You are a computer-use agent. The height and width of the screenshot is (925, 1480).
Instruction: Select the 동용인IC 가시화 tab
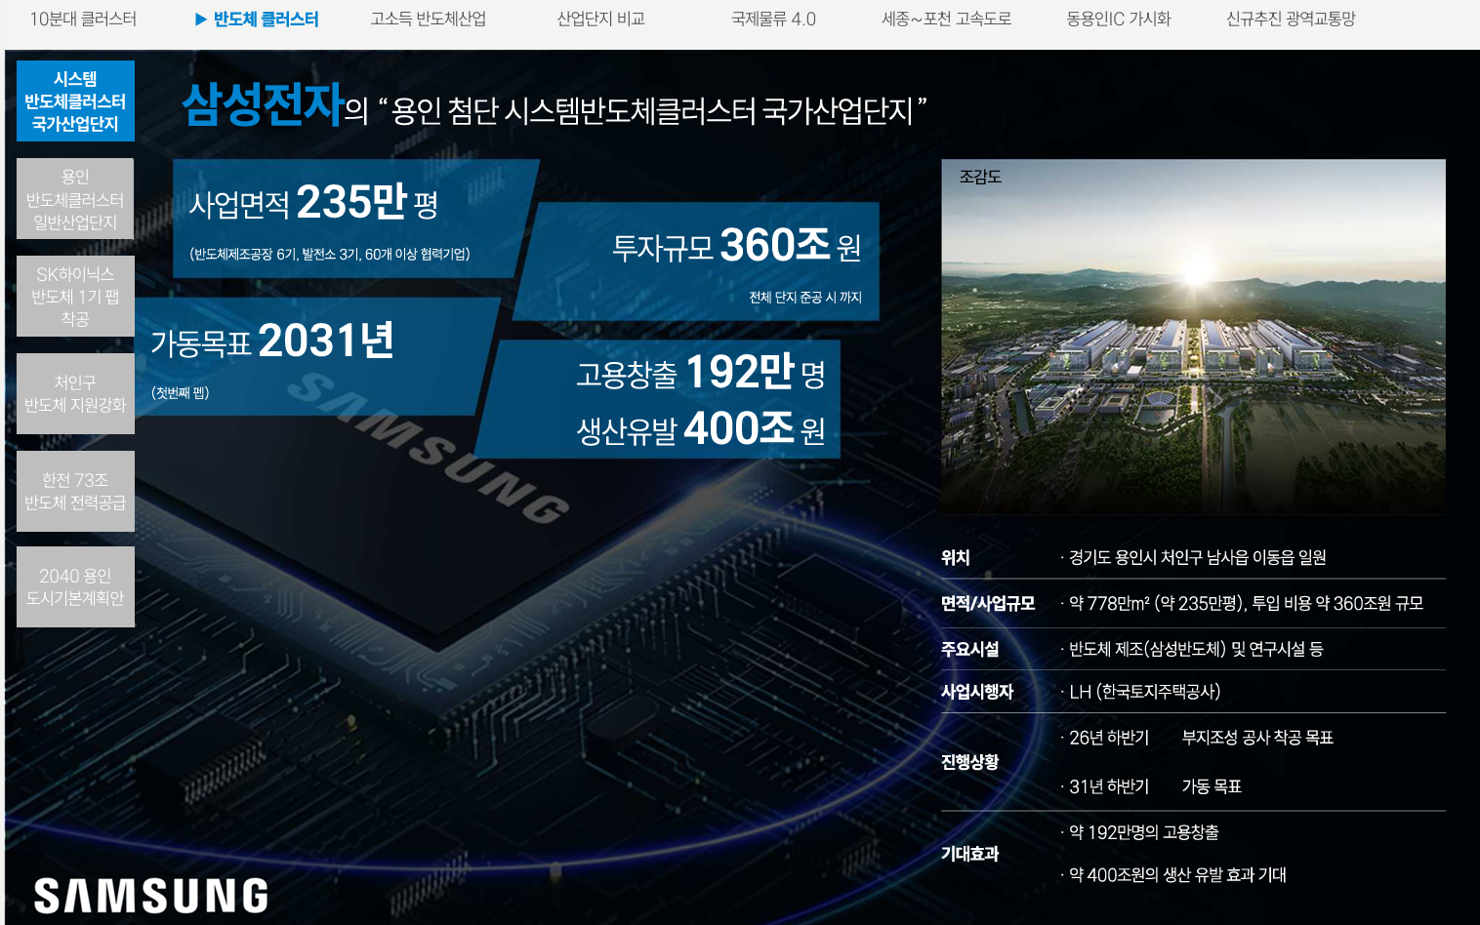pos(1118,19)
